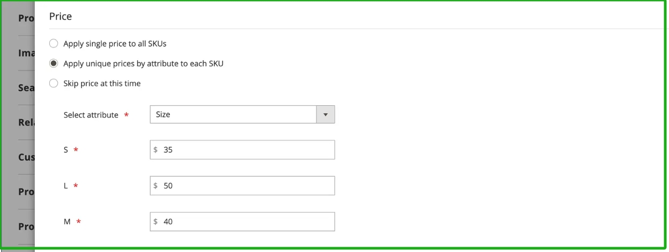Click the dollar sign in M price field
Viewport: 669px width, 252px height.
click(155, 222)
